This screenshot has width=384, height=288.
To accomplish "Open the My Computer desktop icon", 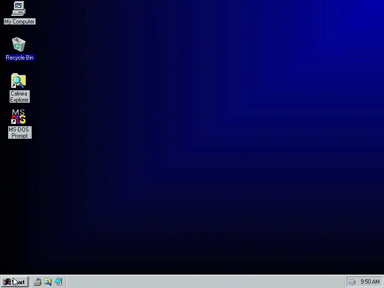I will tap(19, 9).
